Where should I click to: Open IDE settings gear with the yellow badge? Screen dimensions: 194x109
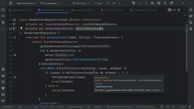pos(171,3)
